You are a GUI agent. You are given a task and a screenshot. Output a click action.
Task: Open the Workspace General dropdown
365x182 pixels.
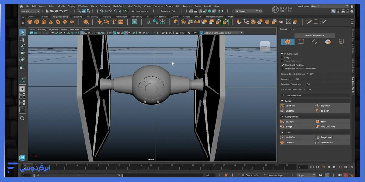tap(329, 6)
